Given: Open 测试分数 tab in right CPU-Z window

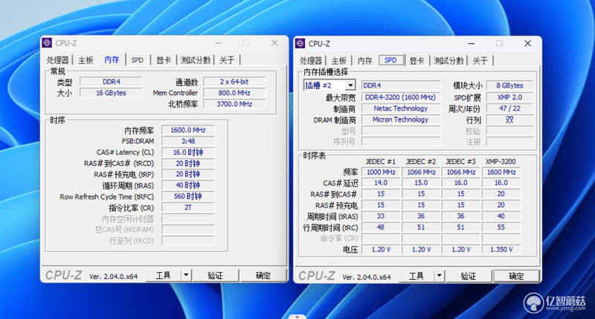Looking at the screenshot, I should (448, 61).
